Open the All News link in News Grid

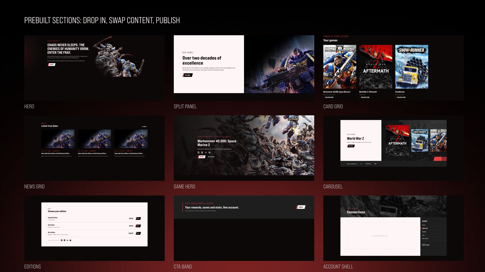[144, 126]
